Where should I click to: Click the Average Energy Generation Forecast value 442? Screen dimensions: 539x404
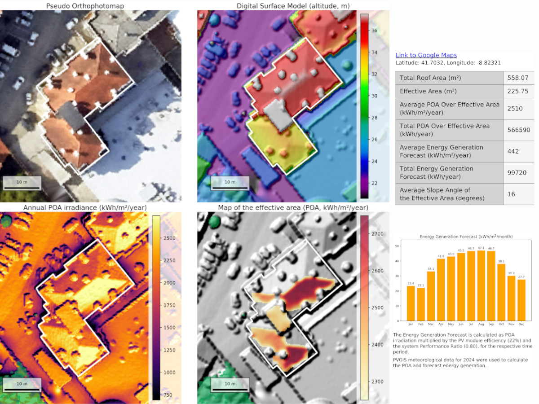(x=513, y=151)
